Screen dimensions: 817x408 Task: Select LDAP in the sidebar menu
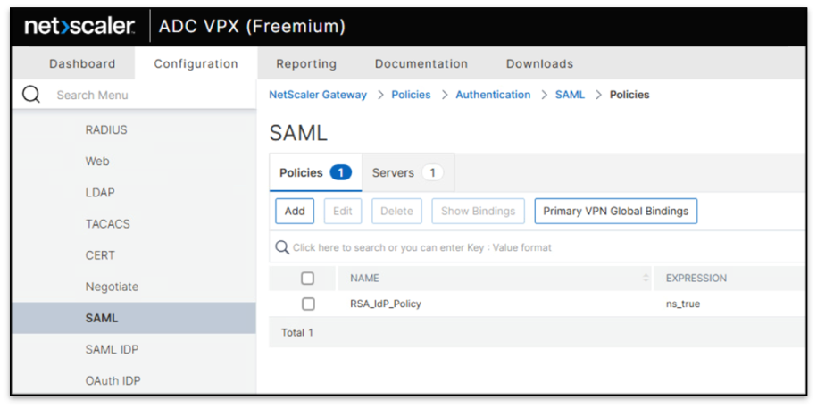point(100,193)
